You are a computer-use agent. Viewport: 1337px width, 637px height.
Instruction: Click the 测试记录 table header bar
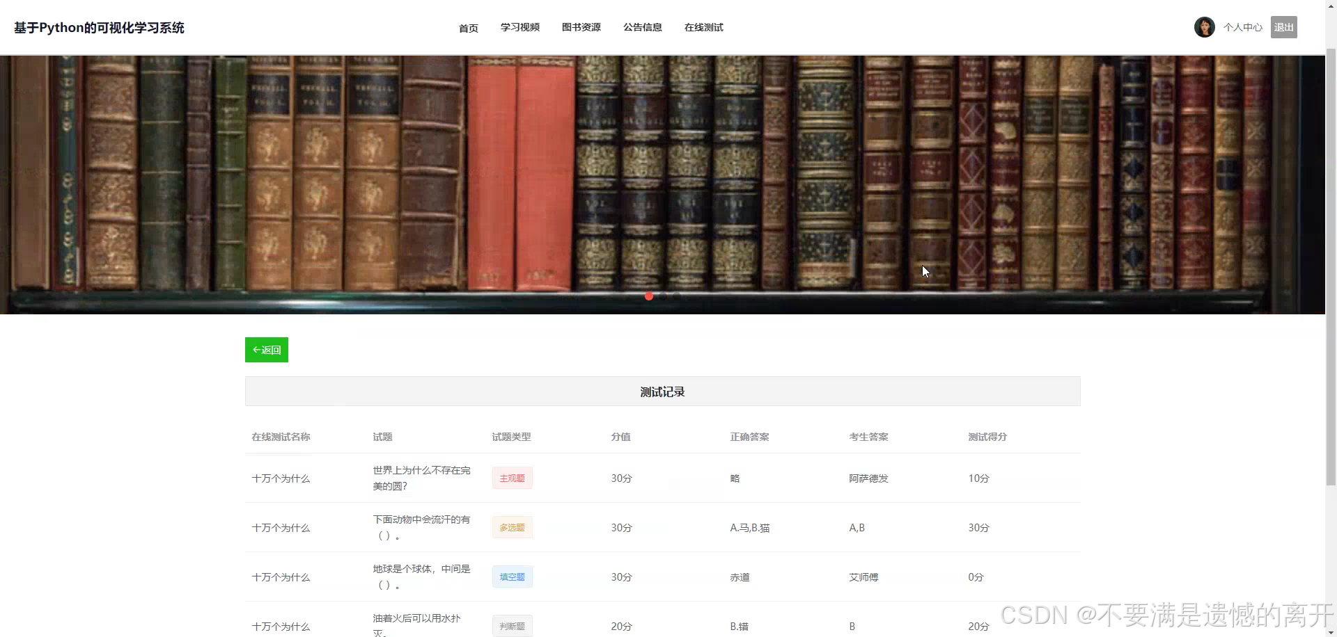(x=662, y=391)
